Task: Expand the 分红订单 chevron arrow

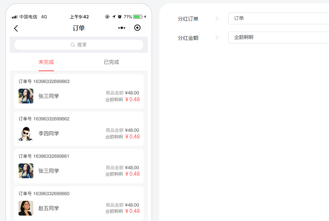Action: (217, 18)
